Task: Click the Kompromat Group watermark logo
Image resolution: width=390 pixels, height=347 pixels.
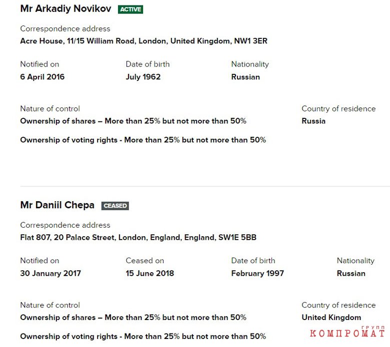Action: click(x=347, y=332)
